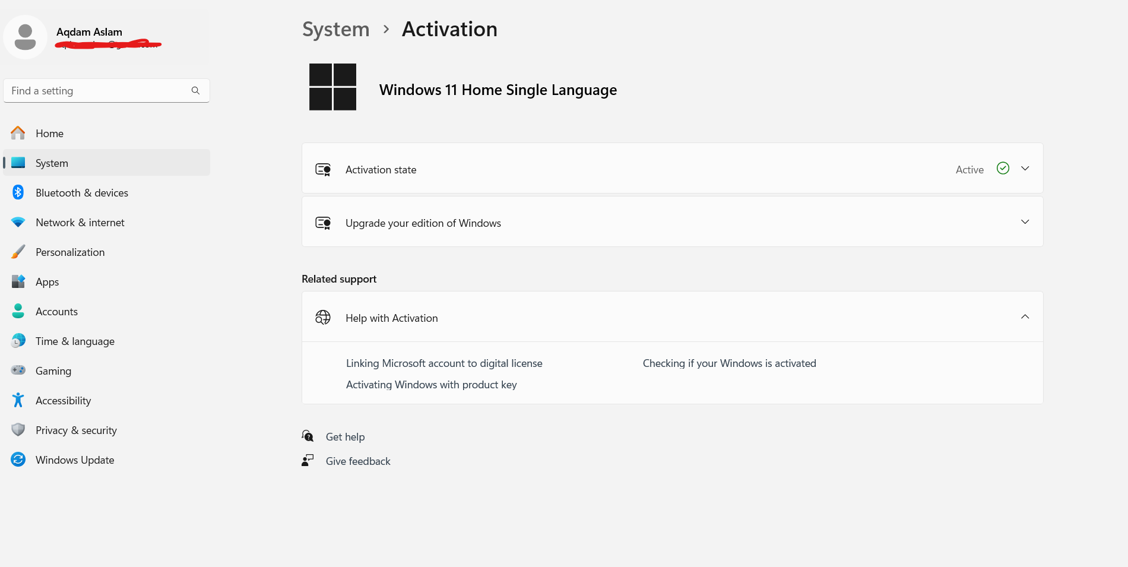Click the Find a setting search field
This screenshot has height=567, width=1128.
(101, 90)
